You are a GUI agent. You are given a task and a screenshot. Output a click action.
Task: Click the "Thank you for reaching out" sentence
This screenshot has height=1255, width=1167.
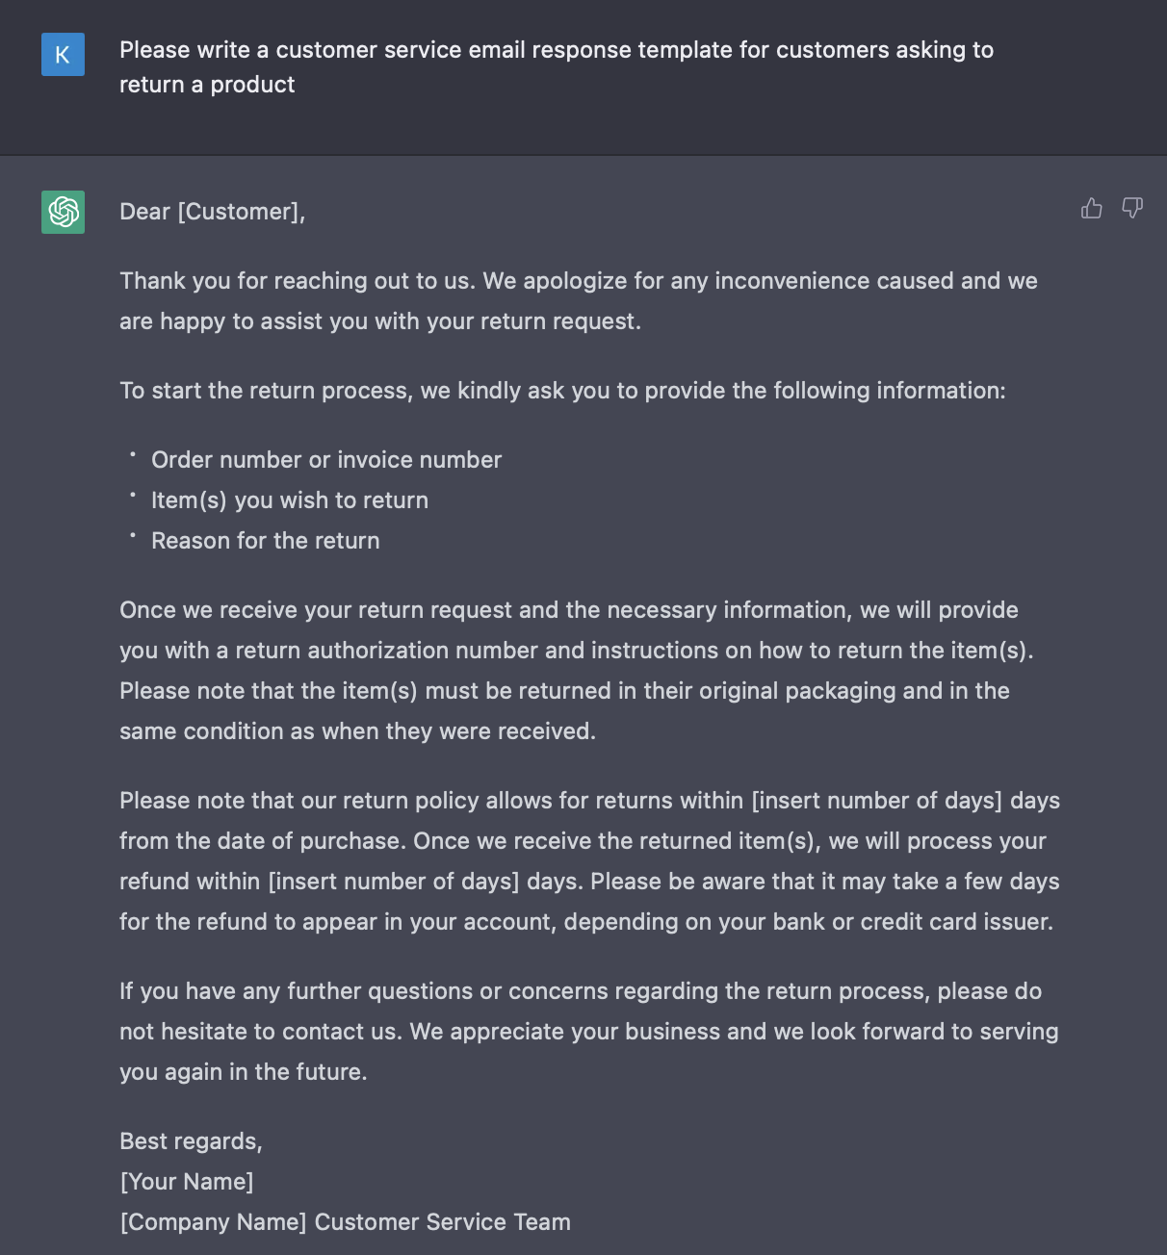(x=299, y=281)
